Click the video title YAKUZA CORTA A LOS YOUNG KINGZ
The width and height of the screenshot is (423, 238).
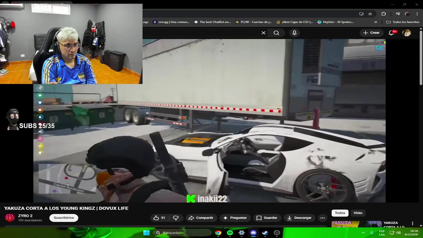(x=66, y=208)
